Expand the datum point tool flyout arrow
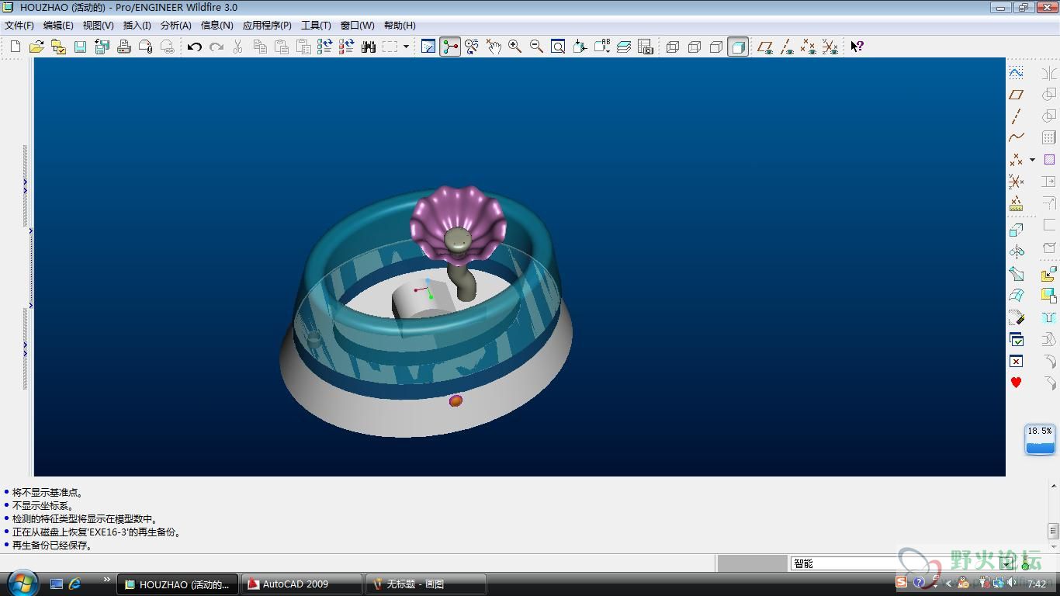The image size is (1060, 596). coord(1032,160)
